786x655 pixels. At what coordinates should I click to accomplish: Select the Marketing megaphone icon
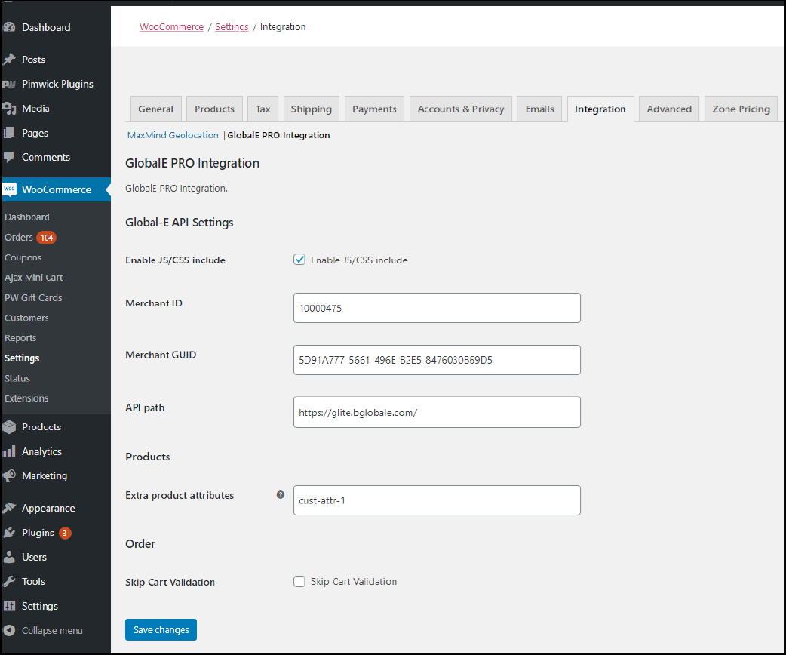(14, 475)
